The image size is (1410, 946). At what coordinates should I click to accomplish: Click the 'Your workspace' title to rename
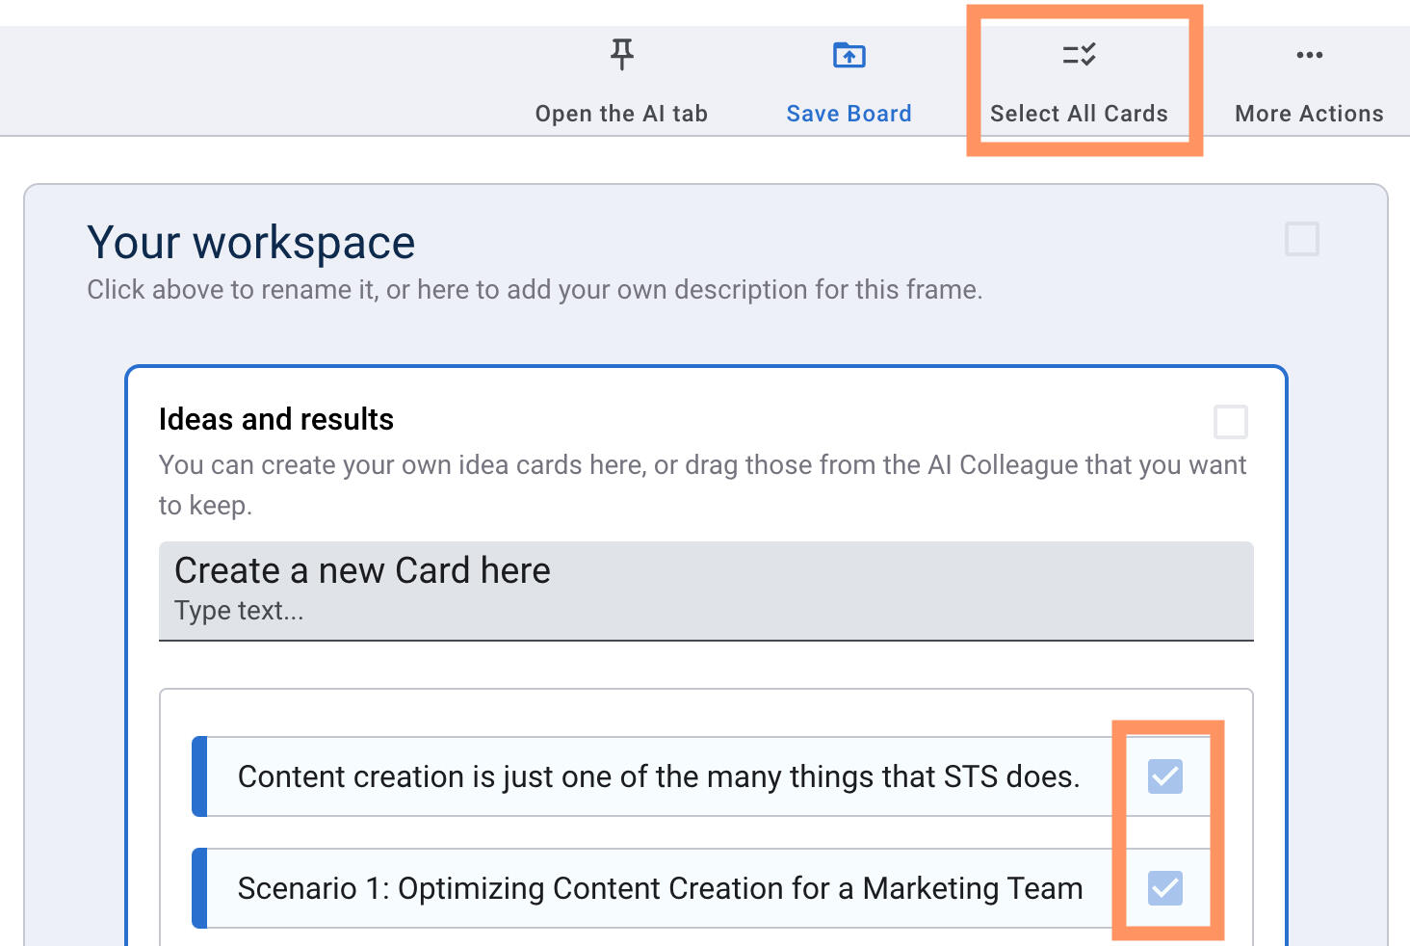click(x=251, y=243)
